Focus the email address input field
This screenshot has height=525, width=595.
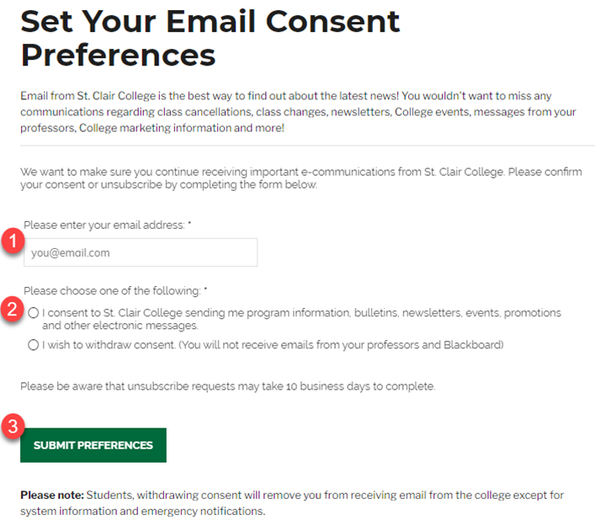tap(140, 252)
